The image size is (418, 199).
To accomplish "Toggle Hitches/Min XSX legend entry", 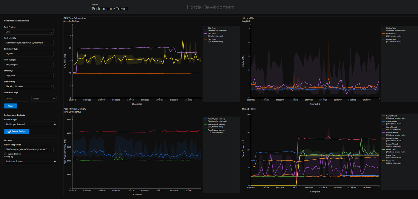I will pyautogui.click(x=392, y=40).
